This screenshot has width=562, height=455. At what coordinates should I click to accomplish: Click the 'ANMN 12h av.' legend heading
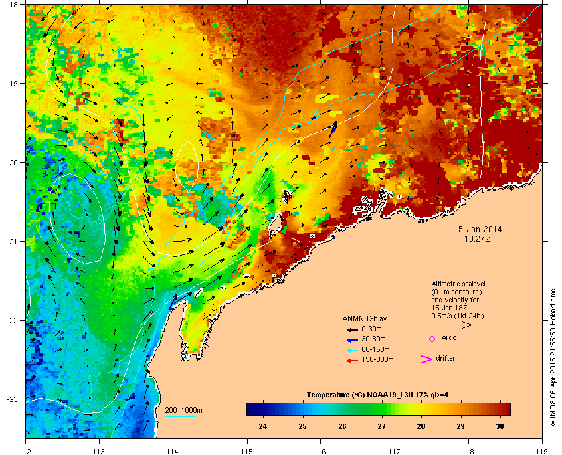365,318
